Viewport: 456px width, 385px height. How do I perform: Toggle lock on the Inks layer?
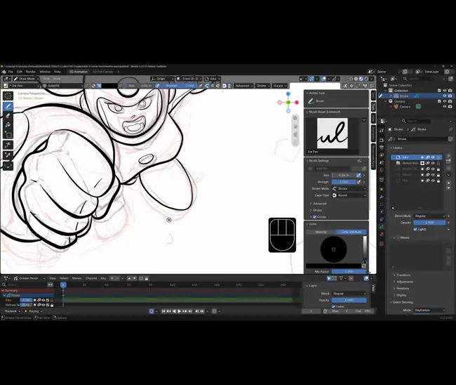point(438,157)
